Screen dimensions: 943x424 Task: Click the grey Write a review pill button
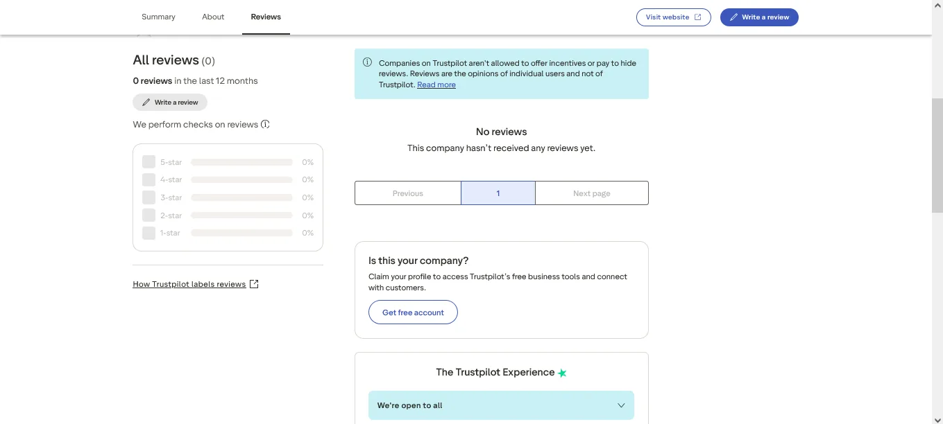tap(170, 103)
